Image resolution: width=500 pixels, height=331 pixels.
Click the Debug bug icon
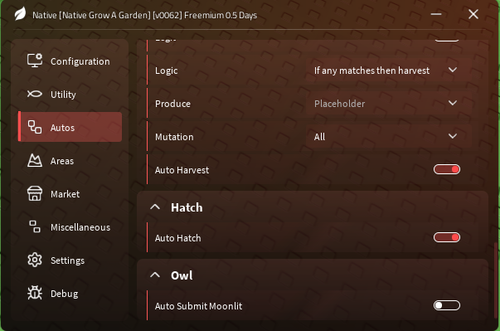pyautogui.click(x=35, y=293)
